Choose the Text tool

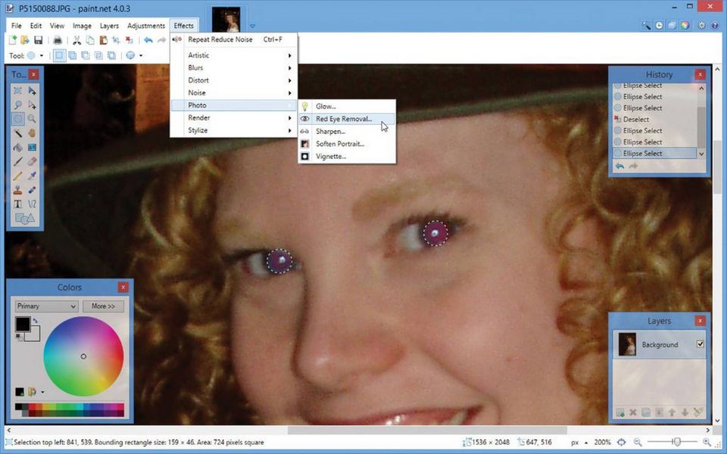(17, 204)
